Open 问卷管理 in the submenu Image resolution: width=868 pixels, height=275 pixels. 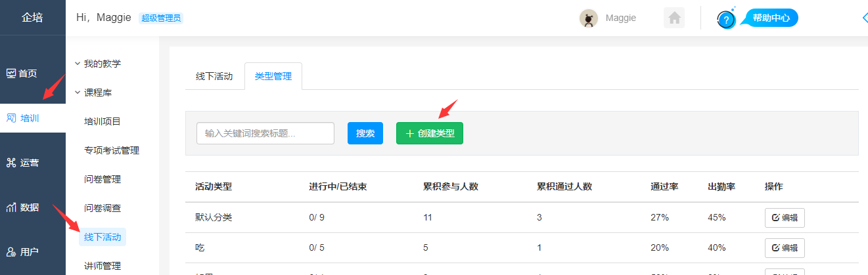tap(103, 179)
